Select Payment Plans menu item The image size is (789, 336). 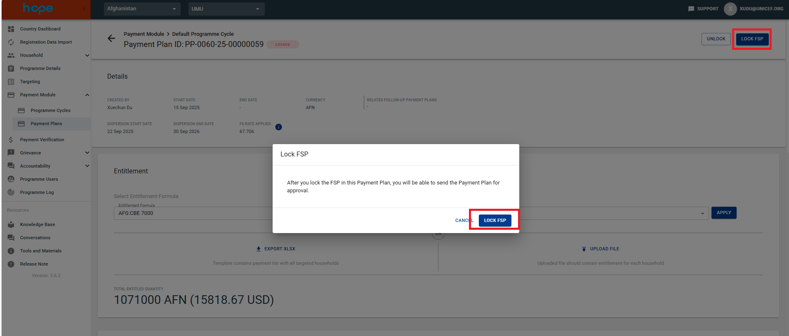(x=46, y=124)
